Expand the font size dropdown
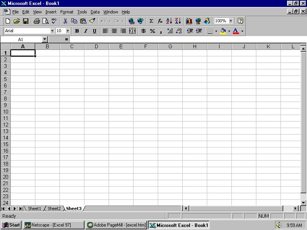 [68, 31]
